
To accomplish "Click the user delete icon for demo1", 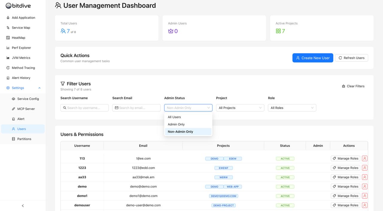I will tap(365, 196).
